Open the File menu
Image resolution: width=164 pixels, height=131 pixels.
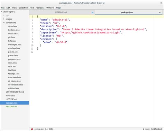pos(3,8)
